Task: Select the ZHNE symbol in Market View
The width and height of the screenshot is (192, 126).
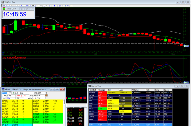Action: pos(93,117)
